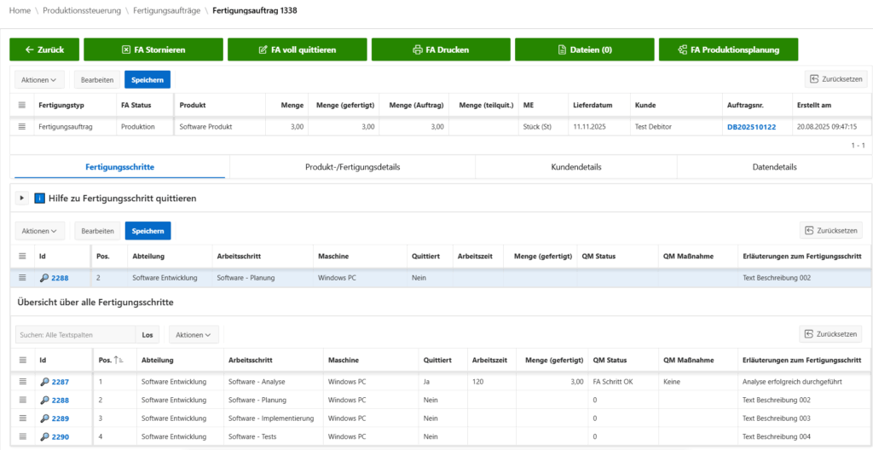
Task: Open Dateien (0) button
Action: [585, 49]
